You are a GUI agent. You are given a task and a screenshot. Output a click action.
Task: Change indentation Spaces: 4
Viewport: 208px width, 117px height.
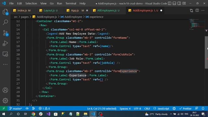tap(125, 109)
